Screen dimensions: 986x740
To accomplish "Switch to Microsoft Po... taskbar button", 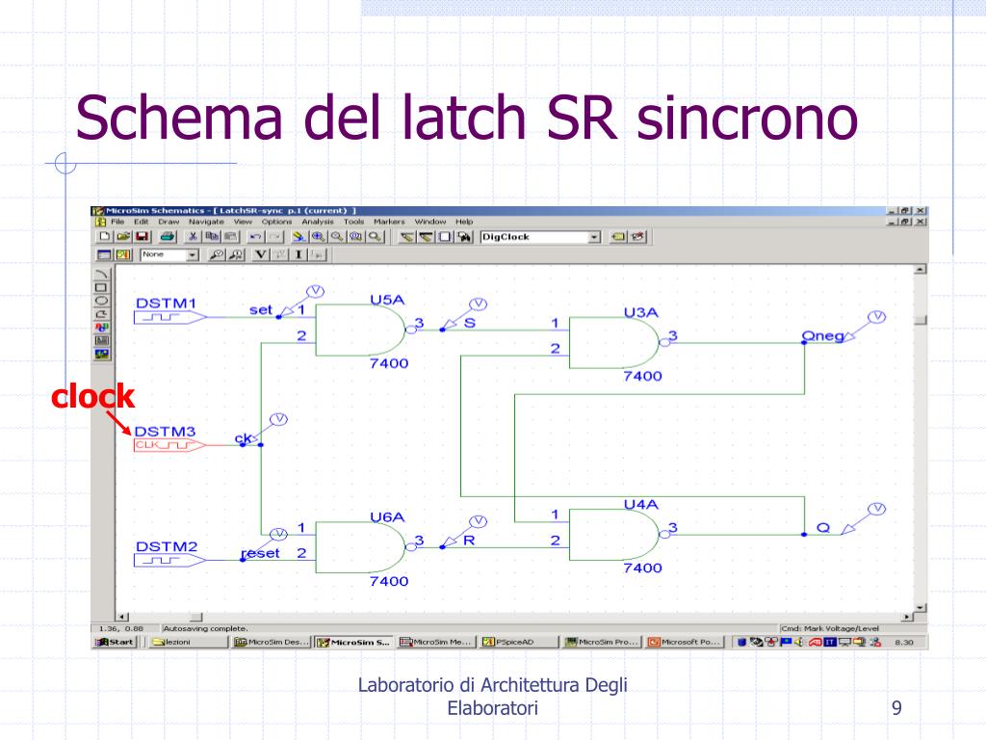I will 685,642.
